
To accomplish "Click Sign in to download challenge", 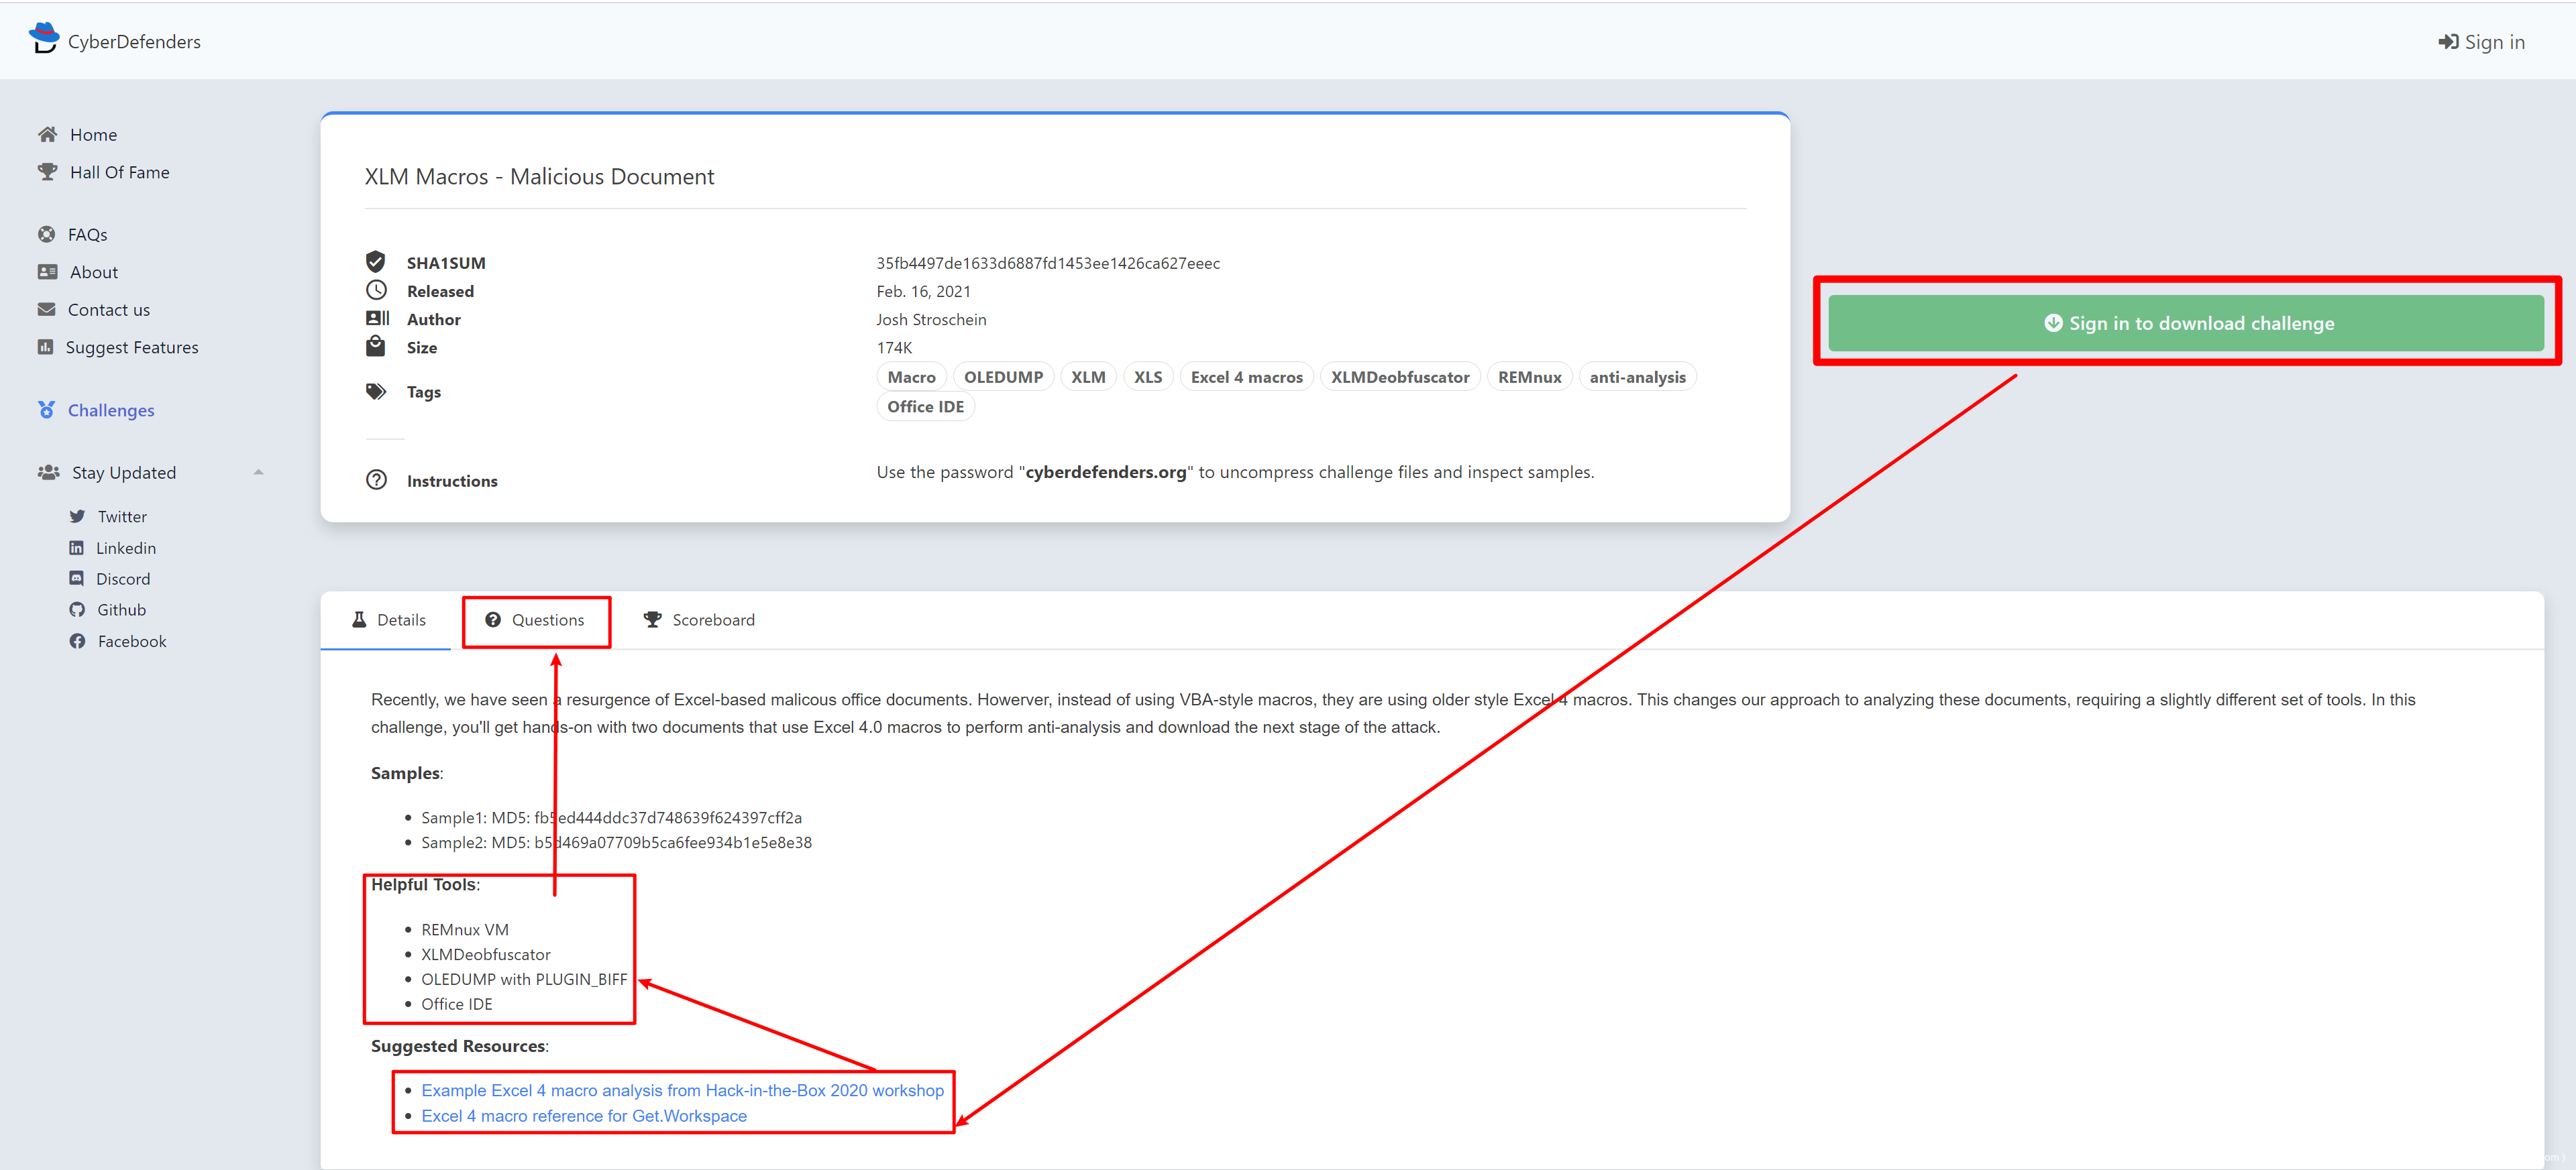I will 2186,323.
